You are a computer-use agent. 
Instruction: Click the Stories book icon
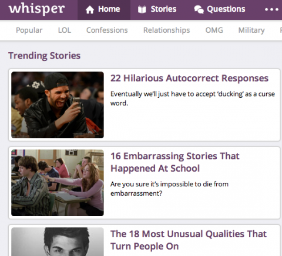(142, 9)
